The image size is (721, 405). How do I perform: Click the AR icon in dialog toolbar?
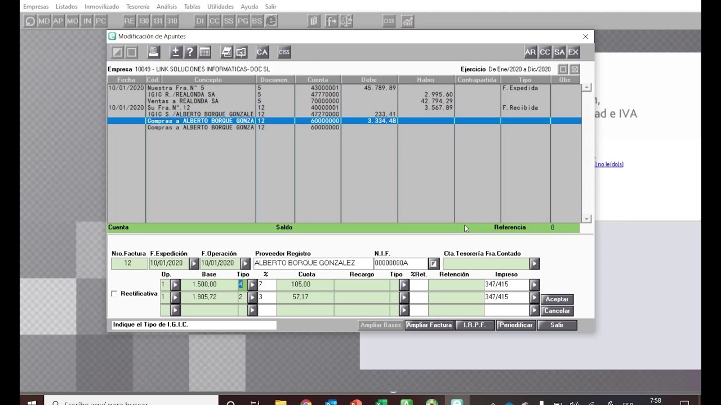click(530, 52)
